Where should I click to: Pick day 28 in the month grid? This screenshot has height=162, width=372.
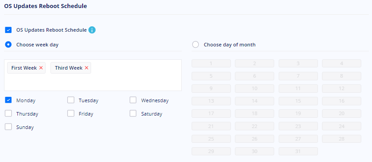[x=342, y=139]
